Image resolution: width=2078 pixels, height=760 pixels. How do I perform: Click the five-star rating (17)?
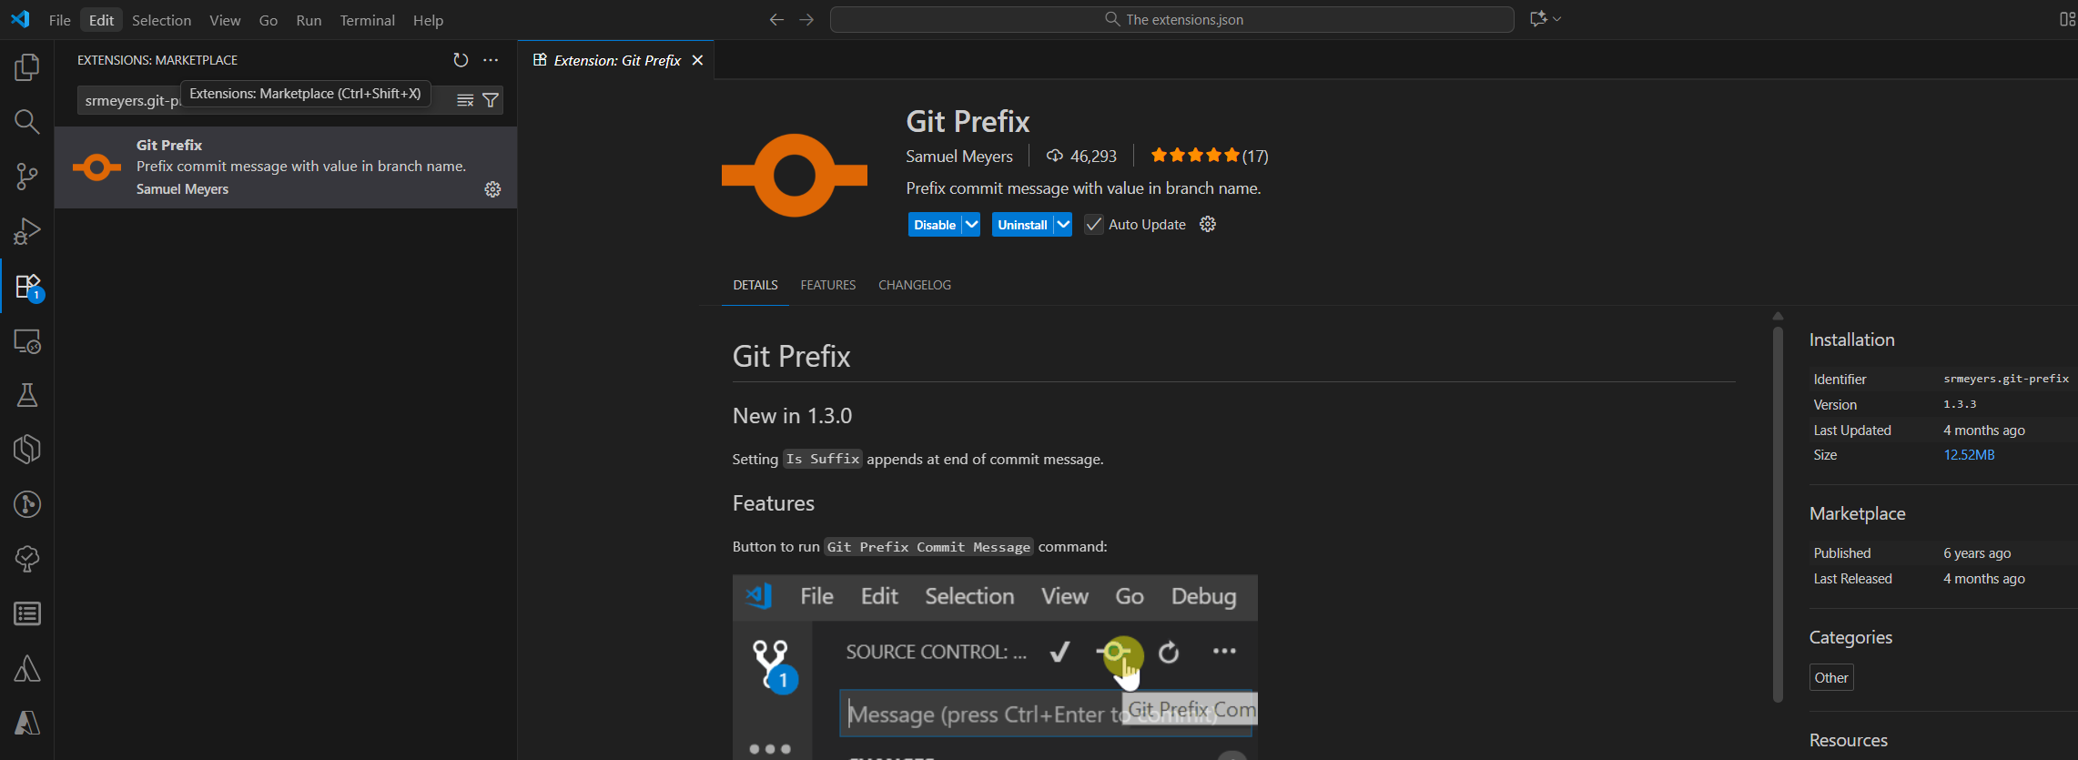tap(1209, 156)
